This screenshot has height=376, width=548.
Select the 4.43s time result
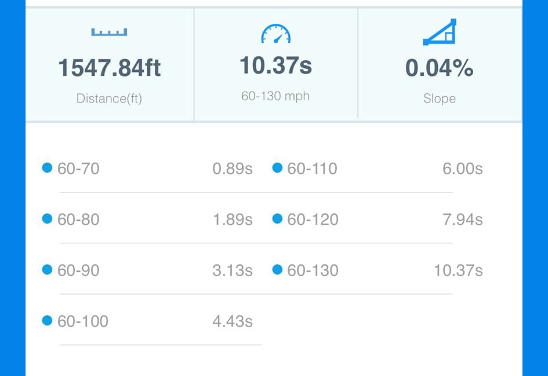click(232, 322)
